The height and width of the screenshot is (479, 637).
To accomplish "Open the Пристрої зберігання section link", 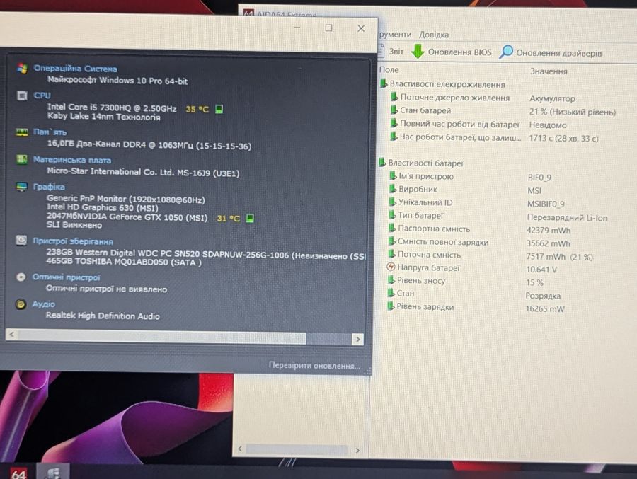I will 73,241.
